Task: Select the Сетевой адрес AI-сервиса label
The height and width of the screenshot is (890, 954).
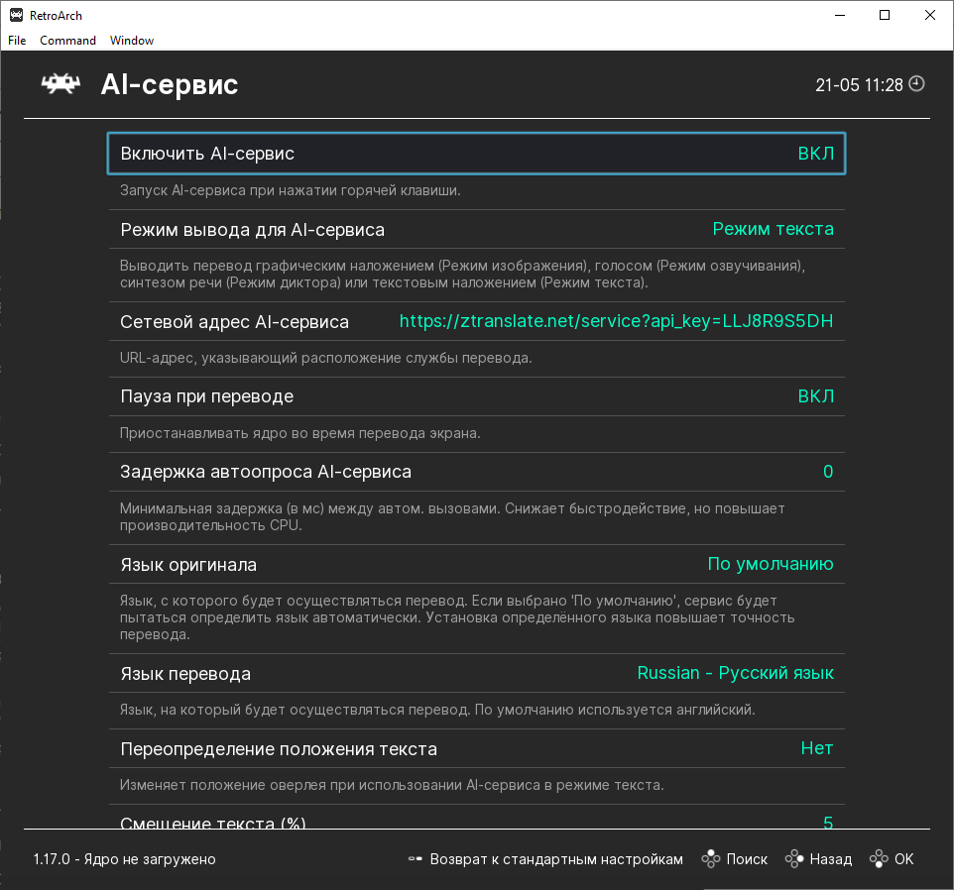Action: click(x=234, y=321)
